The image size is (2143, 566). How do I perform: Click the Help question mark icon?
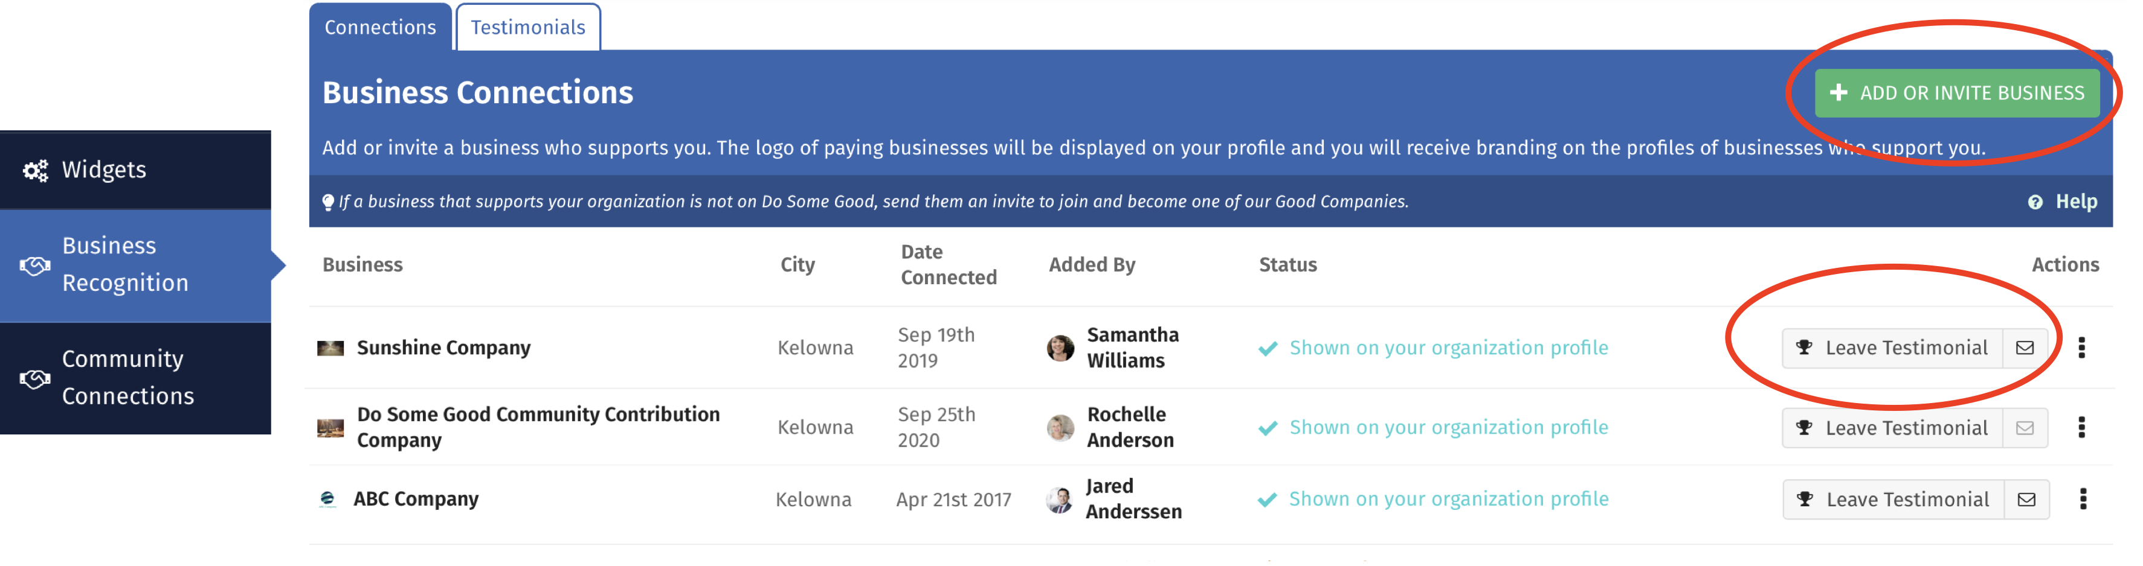click(2035, 202)
